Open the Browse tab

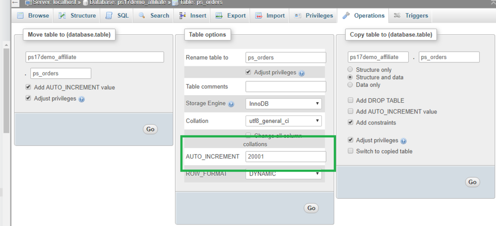click(x=33, y=15)
